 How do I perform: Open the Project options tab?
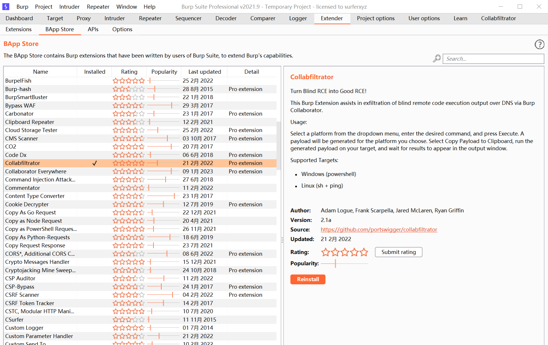point(375,18)
